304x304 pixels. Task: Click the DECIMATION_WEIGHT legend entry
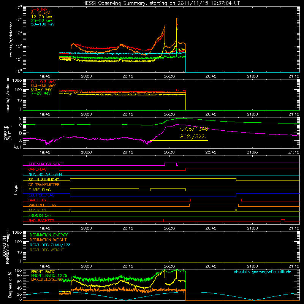click(x=48, y=240)
